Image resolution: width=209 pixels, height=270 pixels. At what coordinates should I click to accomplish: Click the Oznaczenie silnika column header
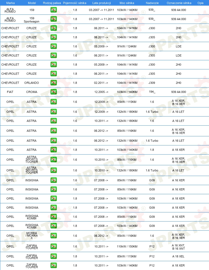coord(179,3)
